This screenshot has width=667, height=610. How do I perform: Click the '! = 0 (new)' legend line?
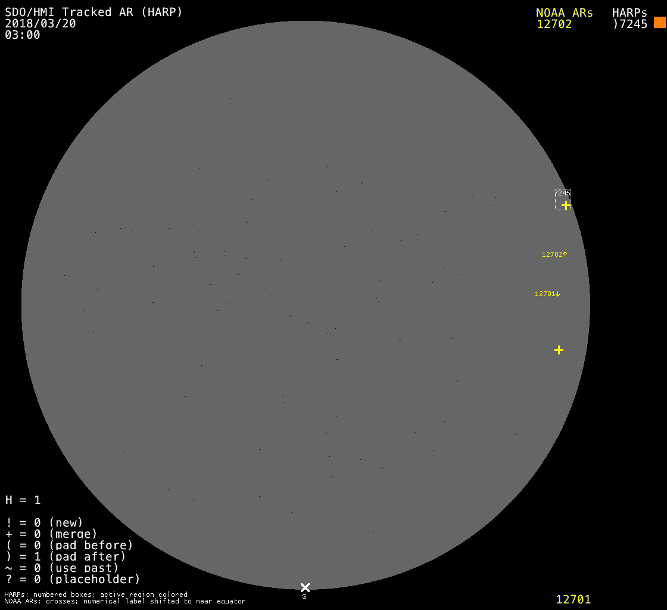44,522
